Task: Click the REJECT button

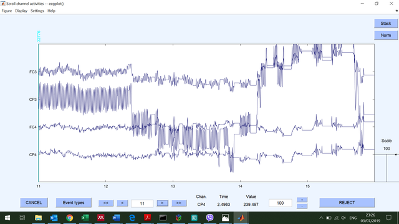Action: [347, 203]
